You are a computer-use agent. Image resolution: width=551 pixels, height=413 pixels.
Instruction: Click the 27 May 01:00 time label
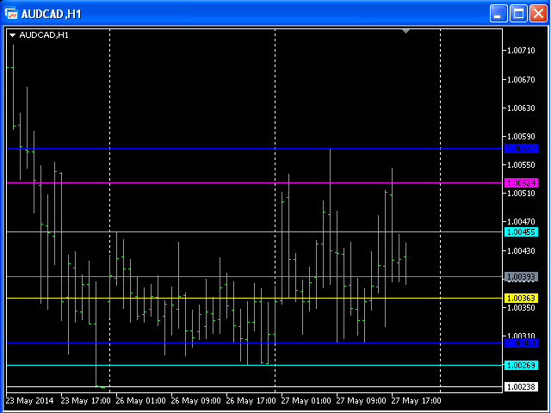tap(306, 401)
